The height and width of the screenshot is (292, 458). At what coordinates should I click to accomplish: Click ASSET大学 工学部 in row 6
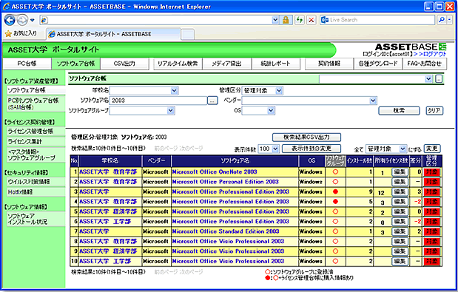[105, 222]
